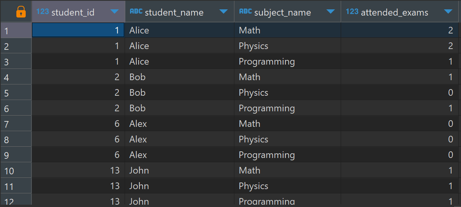Click the Alex name cell in row 7
Viewport: 461px width, 207px height.
(179, 124)
